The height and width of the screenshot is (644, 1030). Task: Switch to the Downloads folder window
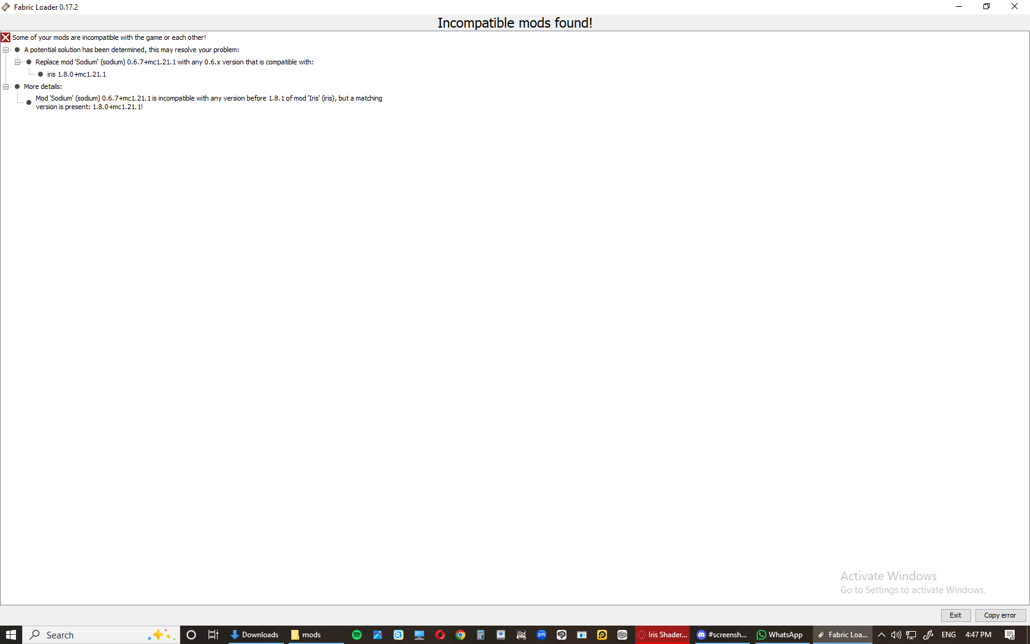256,635
